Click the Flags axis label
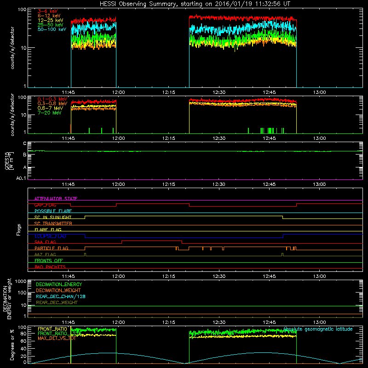 coord(19,230)
